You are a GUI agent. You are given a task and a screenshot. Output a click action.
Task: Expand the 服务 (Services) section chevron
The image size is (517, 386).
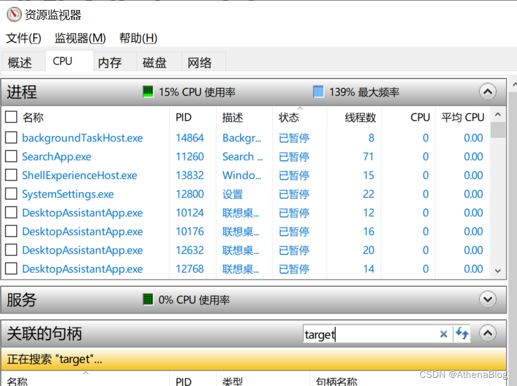point(488,299)
